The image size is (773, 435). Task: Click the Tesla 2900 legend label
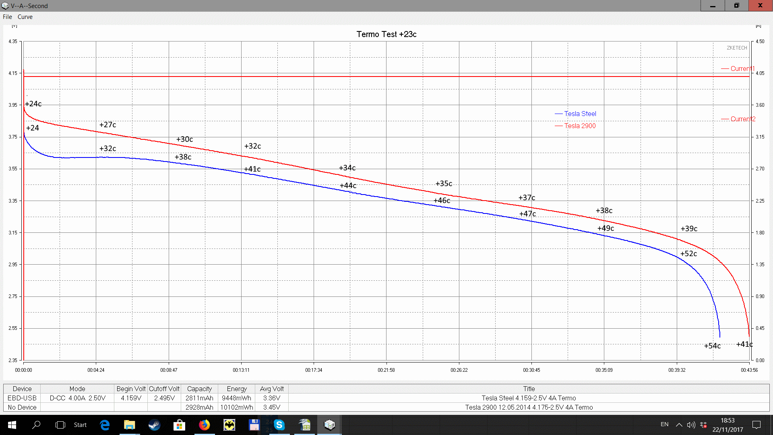tap(580, 126)
